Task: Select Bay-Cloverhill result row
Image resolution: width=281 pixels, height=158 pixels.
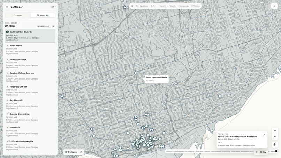Action: pyautogui.click(x=30, y=104)
